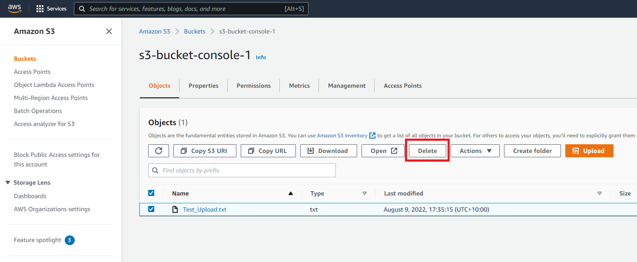Open the Amazon S3 inventory link
Viewport: 637px width, 262px height.
click(x=346, y=136)
